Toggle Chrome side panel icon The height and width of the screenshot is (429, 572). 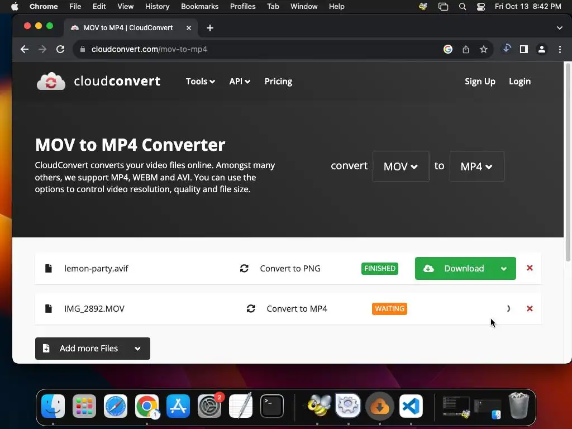(x=524, y=49)
